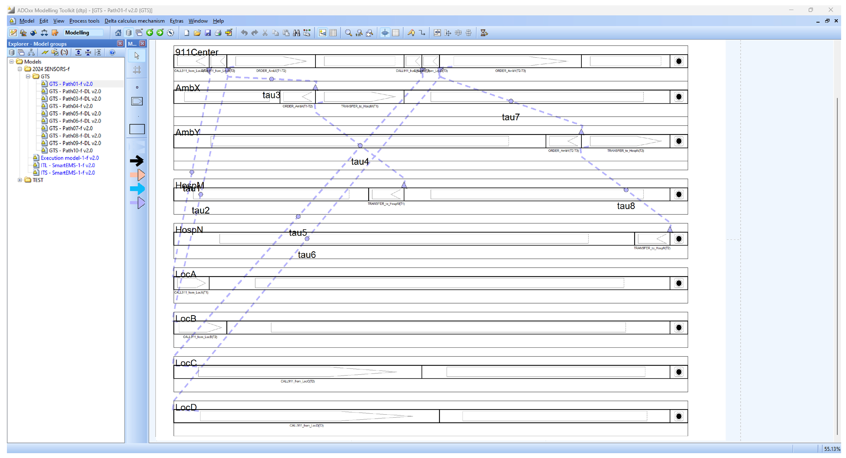The width and height of the screenshot is (846, 458).
Task: Click the magnifier zoom icon
Action: (x=348, y=33)
